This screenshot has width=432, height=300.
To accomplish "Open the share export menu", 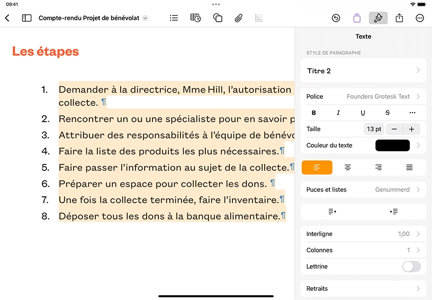I will coord(399,18).
